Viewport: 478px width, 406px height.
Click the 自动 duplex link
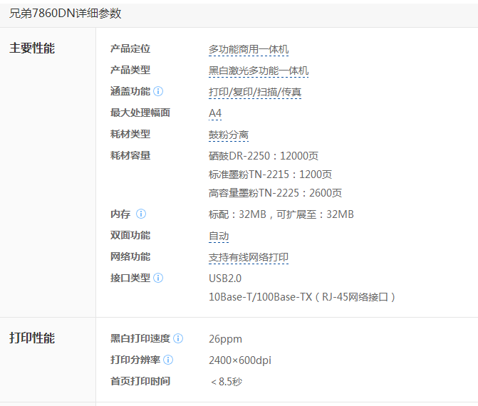coord(219,236)
